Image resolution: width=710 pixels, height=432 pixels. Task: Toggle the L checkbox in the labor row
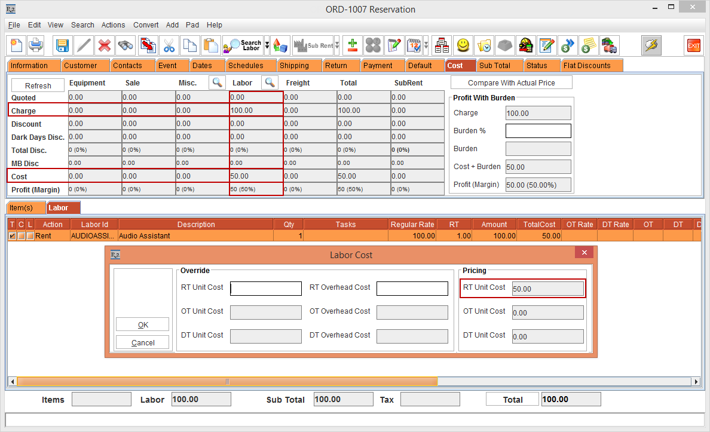click(x=30, y=236)
